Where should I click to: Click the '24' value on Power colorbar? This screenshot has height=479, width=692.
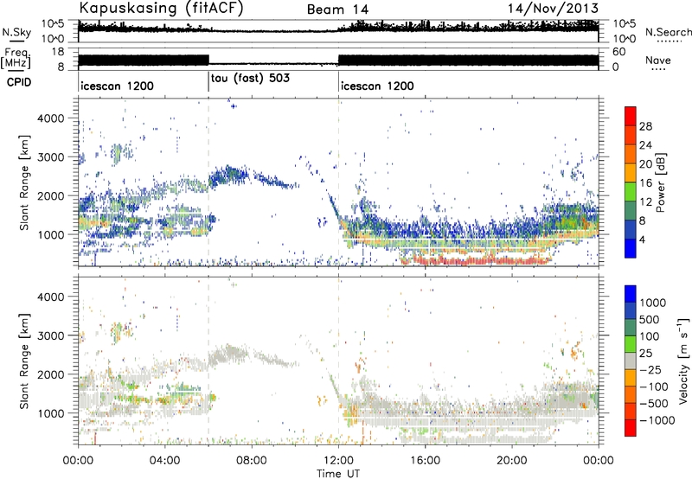645,145
